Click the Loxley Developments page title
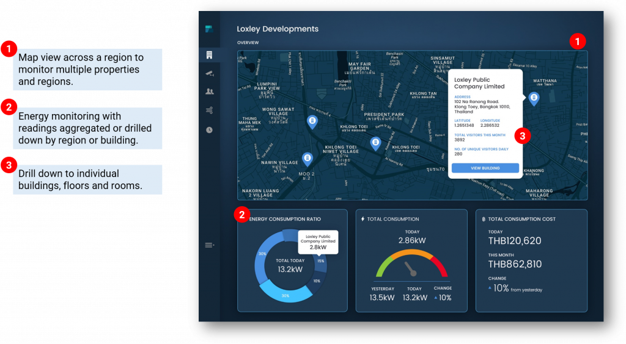This screenshot has width=626, height=344. 278,29
